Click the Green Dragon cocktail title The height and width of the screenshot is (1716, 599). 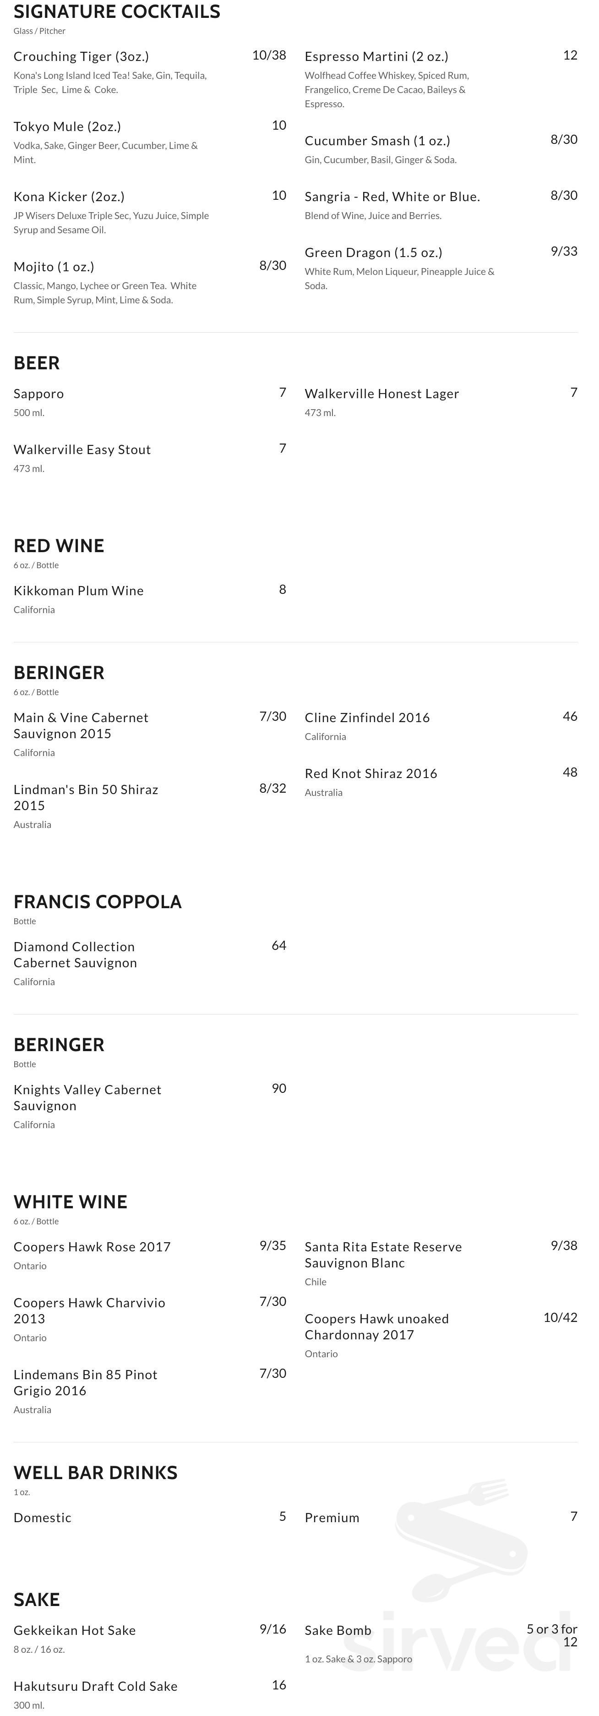[x=373, y=252]
